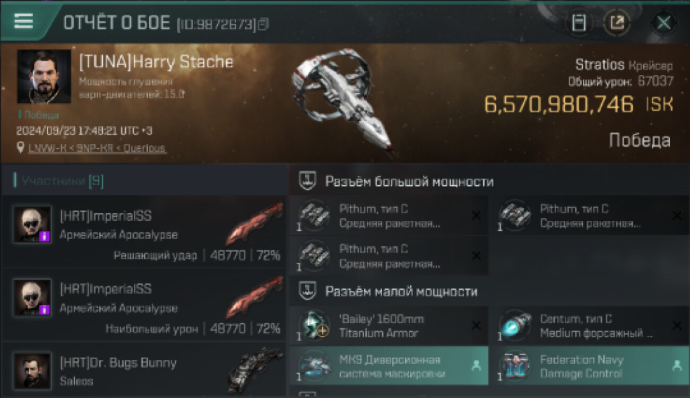Share the battle report externally
Screen dimensions: 690x398
pos(617,23)
